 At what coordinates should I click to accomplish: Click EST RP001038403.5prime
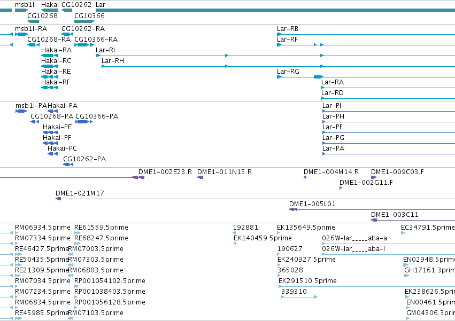pyautogui.click(x=110, y=292)
